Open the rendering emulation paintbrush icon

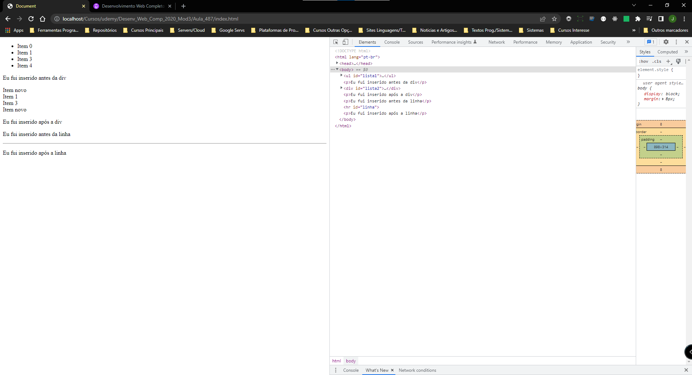pyautogui.click(x=678, y=61)
